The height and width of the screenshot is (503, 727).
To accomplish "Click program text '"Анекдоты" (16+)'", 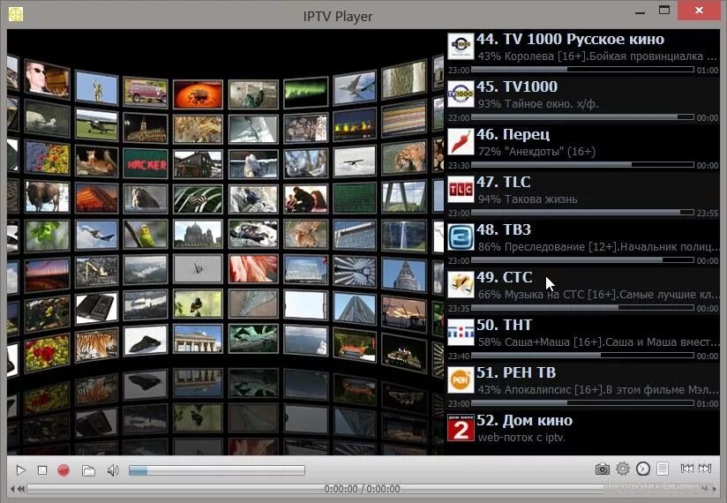I will click(x=550, y=152).
